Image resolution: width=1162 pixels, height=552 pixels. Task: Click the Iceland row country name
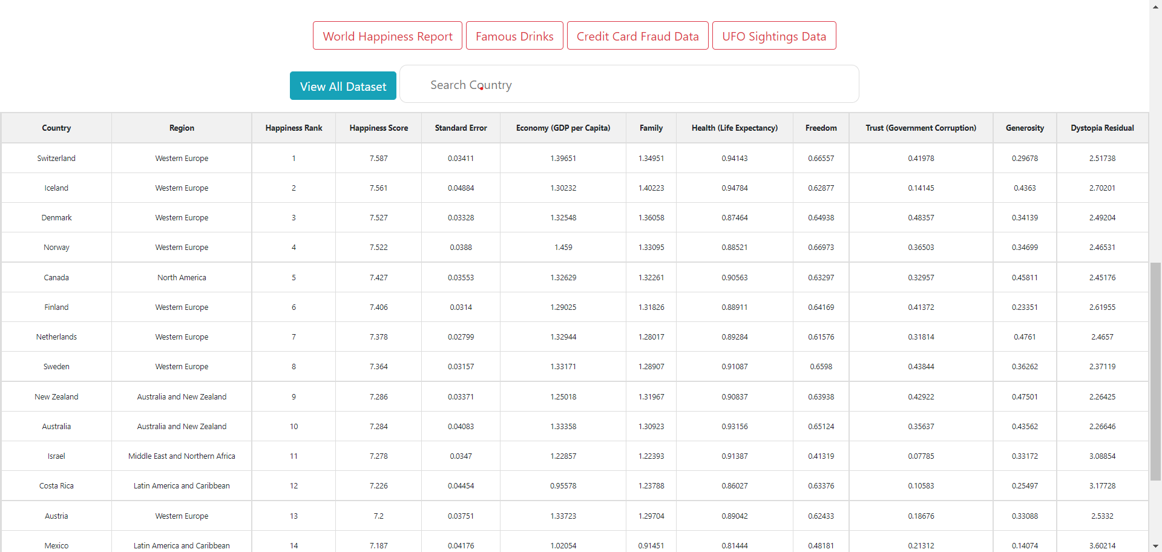coord(56,188)
